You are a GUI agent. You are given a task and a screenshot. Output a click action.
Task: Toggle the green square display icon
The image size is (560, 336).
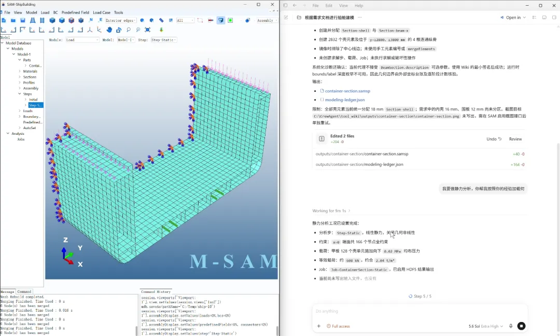click(x=230, y=20)
